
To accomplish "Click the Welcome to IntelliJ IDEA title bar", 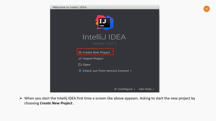I will pyautogui.click(x=105, y=7).
